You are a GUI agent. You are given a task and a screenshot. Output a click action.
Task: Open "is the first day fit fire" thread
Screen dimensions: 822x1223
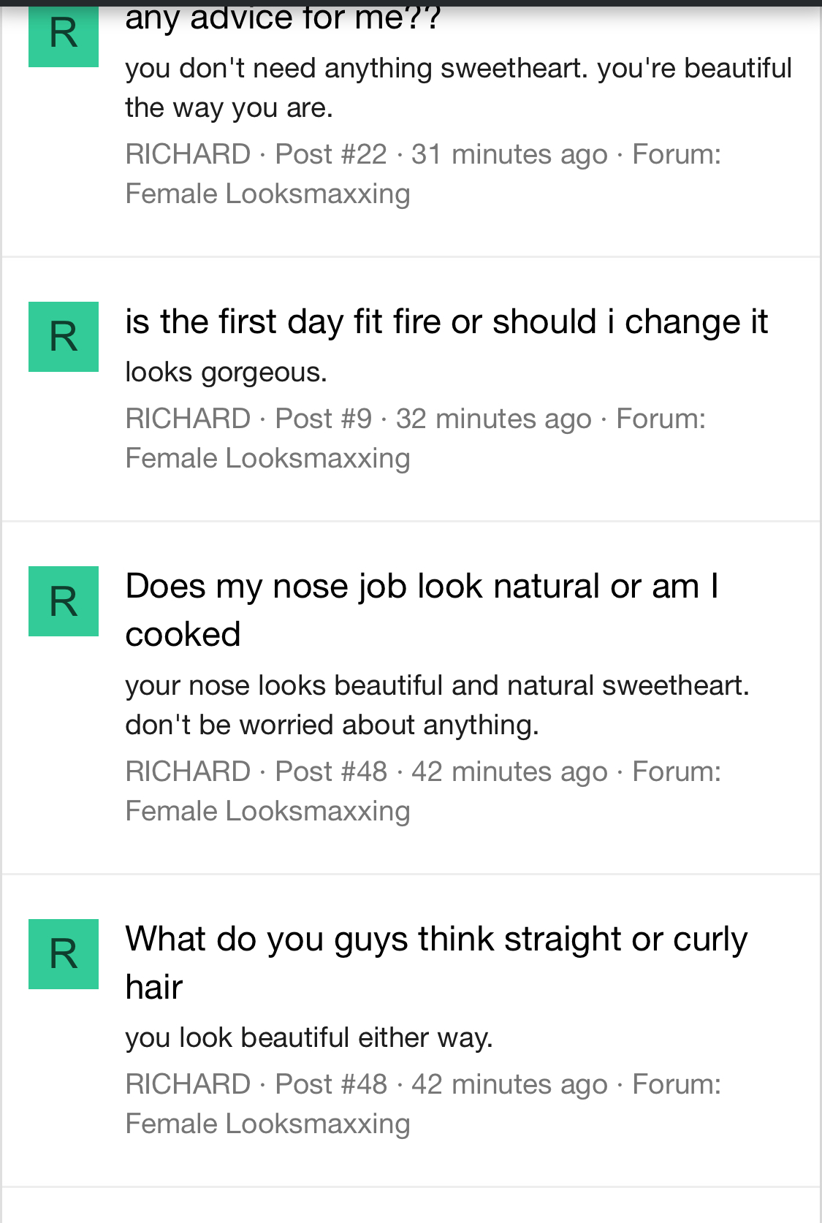[446, 322]
